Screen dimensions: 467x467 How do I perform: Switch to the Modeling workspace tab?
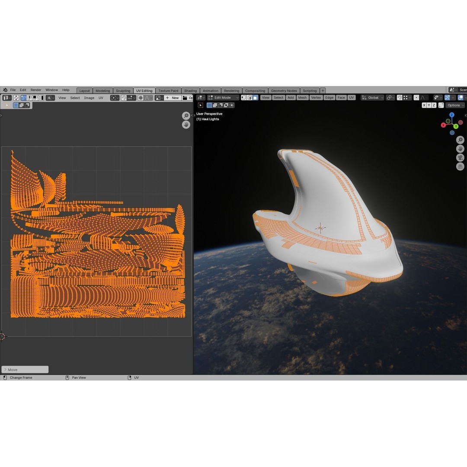[103, 90]
